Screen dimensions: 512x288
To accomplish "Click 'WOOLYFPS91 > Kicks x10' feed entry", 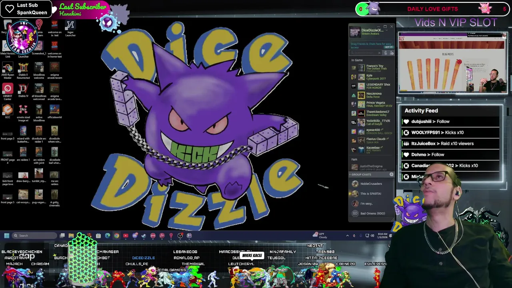I will point(451,133).
